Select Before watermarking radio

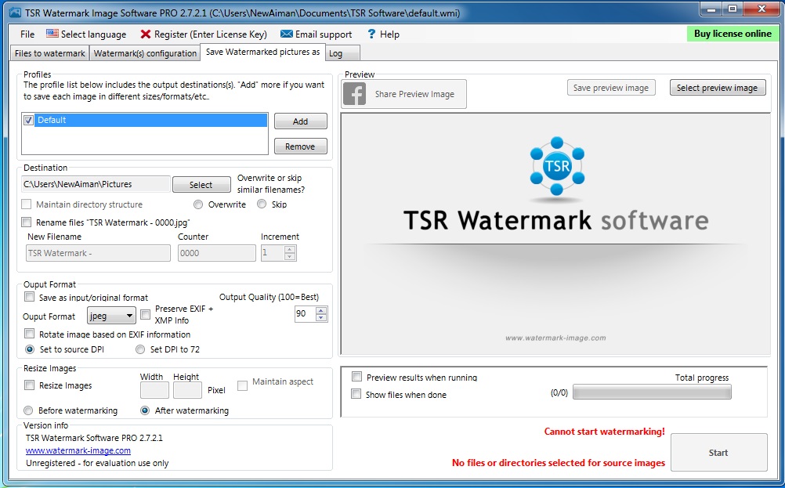coord(28,410)
